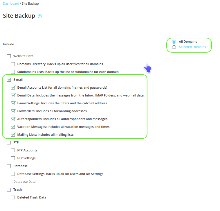Check the Domains Directory backup option

[13, 64]
